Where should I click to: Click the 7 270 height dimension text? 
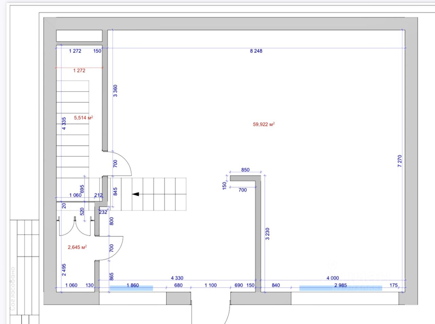click(x=400, y=161)
